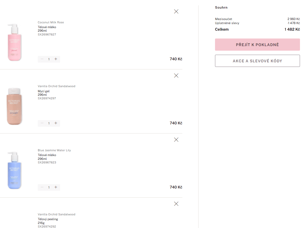Viewport: 302px width, 228px height.
Task: Click the Souhrn summary heading
Action: point(221,7)
